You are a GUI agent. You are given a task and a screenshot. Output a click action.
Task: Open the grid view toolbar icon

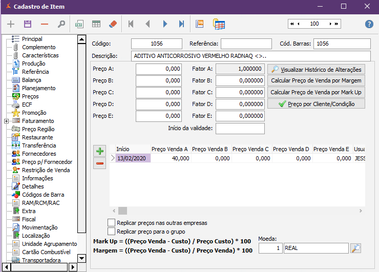[96, 24]
